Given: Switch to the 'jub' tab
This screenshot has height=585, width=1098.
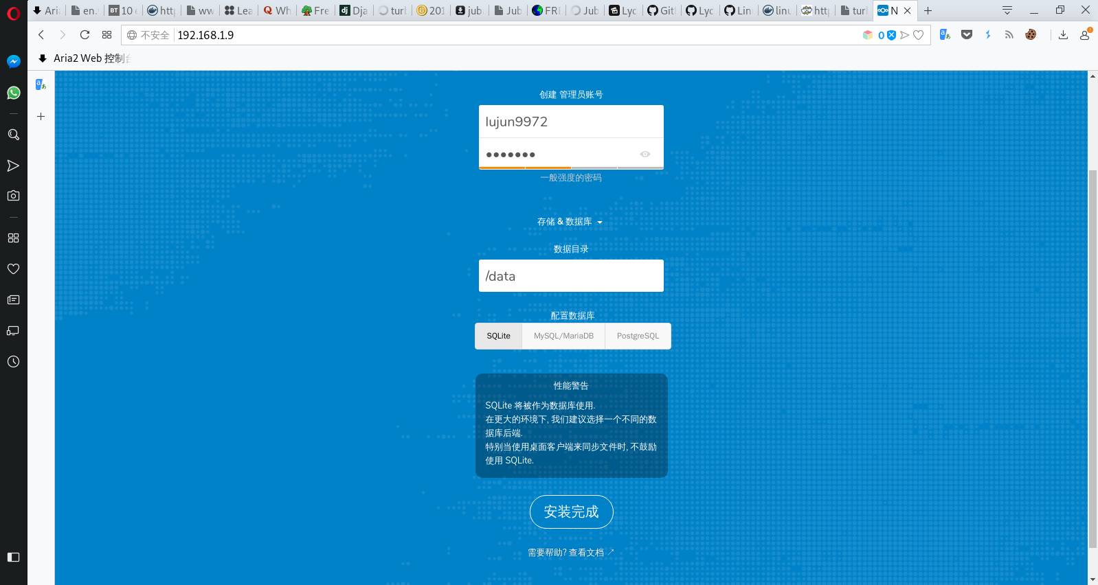Looking at the screenshot, I should [x=469, y=10].
